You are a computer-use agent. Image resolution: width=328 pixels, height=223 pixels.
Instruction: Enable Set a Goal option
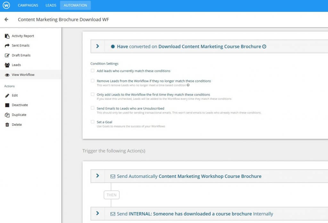point(93,122)
